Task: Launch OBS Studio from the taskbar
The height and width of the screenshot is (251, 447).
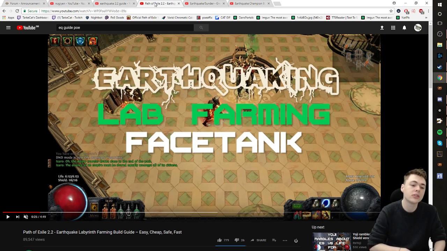Action: (440, 34)
